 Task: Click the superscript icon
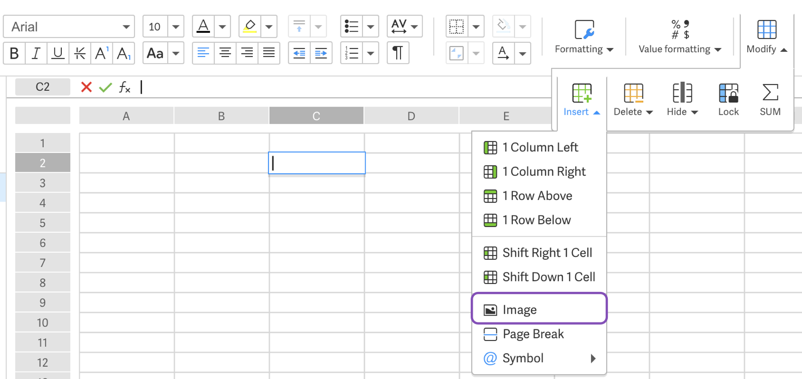[101, 53]
